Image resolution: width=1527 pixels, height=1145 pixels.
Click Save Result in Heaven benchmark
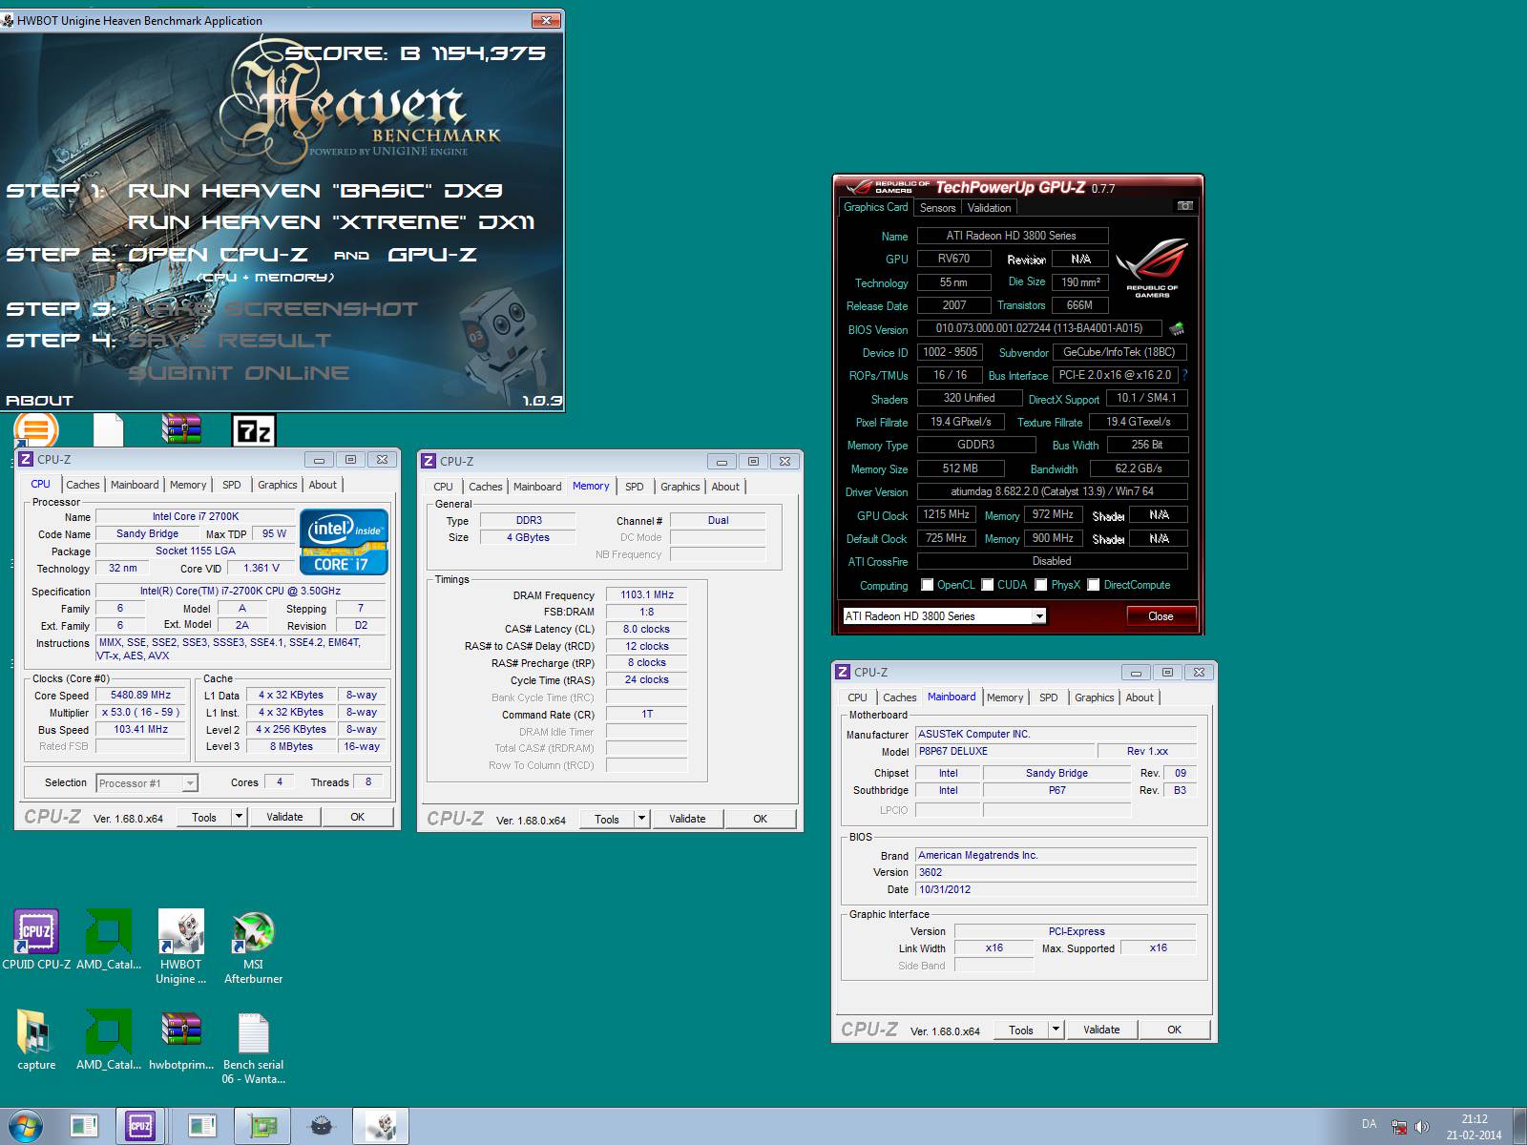229,341
